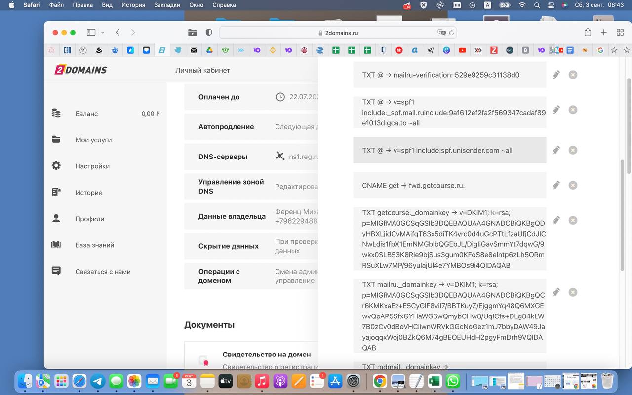The image size is (632, 395).
Task: Switch to the Google Drive pinned tab
Action: click(209, 50)
